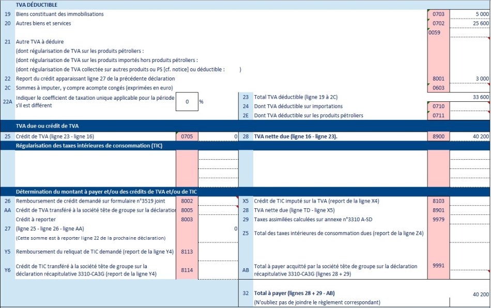This screenshot has height=308, width=491.
Task: Click code cell 8002 remboursement de crédit
Action: click(187, 201)
